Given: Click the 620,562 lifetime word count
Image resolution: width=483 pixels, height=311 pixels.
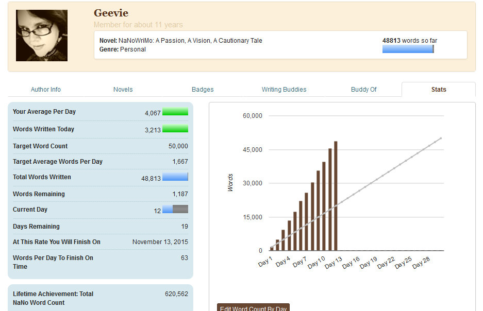Looking at the screenshot, I should 176,294.
